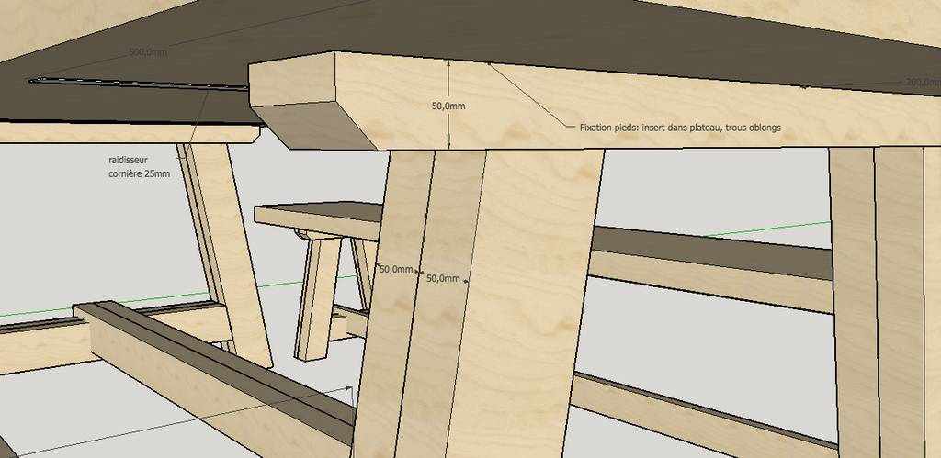Select the angled table leg on the left
Viewport: 941px width, 458px height.
[x=225, y=248]
